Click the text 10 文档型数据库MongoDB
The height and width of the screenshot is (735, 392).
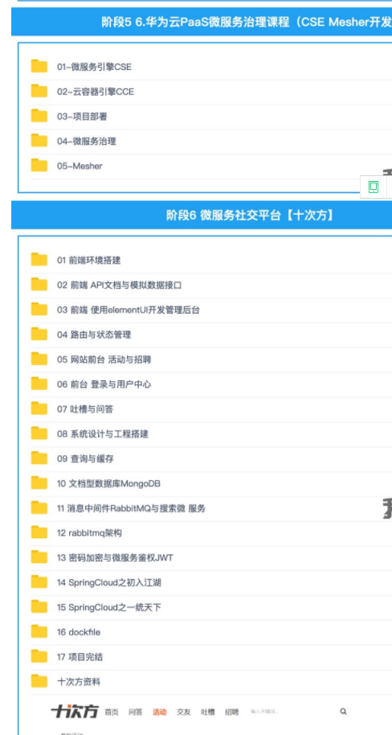(108, 484)
